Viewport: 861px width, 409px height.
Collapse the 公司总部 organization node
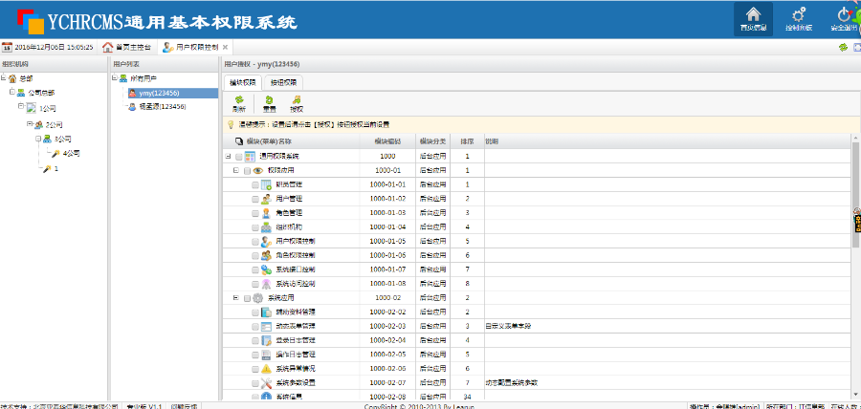[x=11, y=93]
